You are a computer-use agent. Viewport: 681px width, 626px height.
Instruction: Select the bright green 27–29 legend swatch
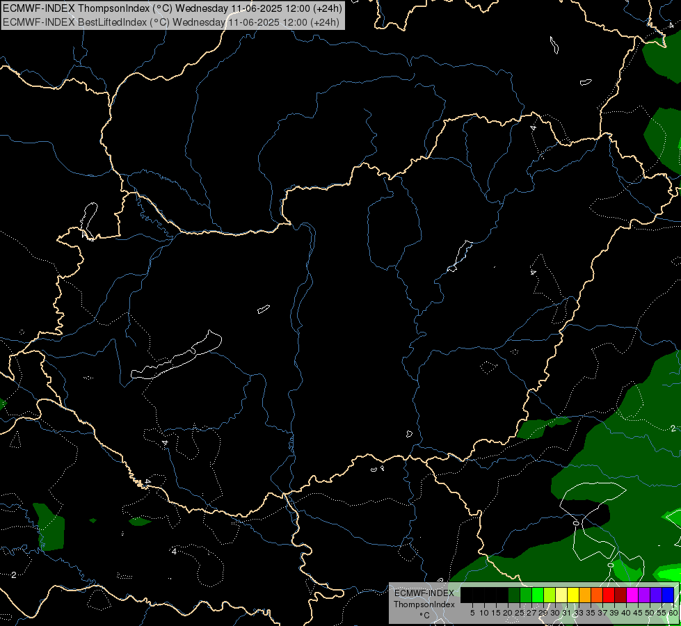click(x=538, y=595)
